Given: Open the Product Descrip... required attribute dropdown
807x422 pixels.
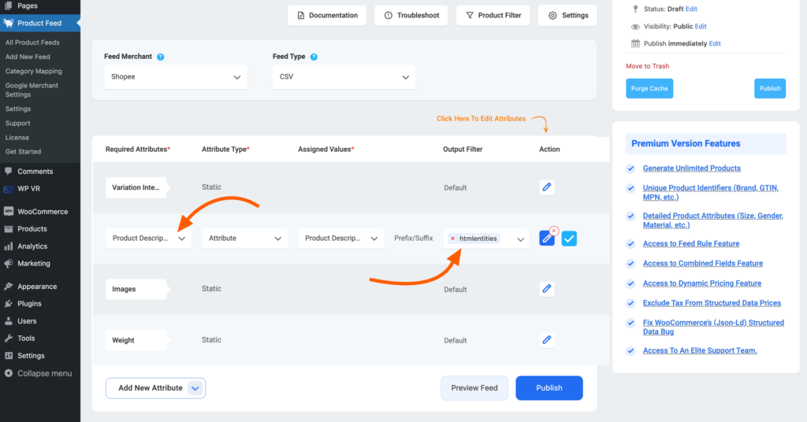Looking at the screenshot, I should pyautogui.click(x=149, y=239).
